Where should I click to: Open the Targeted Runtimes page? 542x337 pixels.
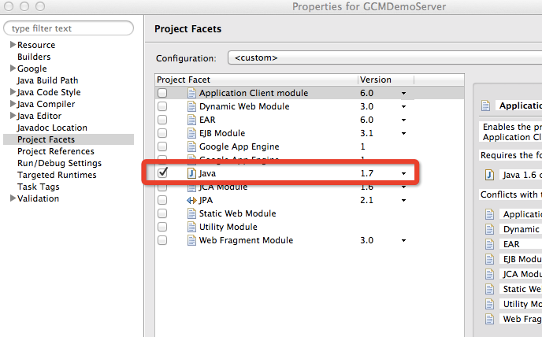coord(56,175)
